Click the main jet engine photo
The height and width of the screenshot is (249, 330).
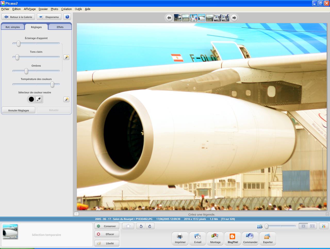pos(202,117)
